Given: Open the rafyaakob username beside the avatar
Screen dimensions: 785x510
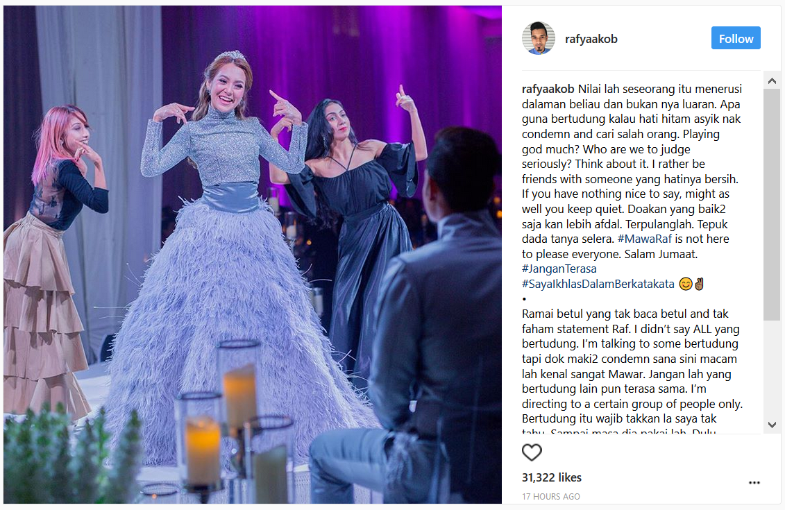Looking at the screenshot, I should pos(591,39).
